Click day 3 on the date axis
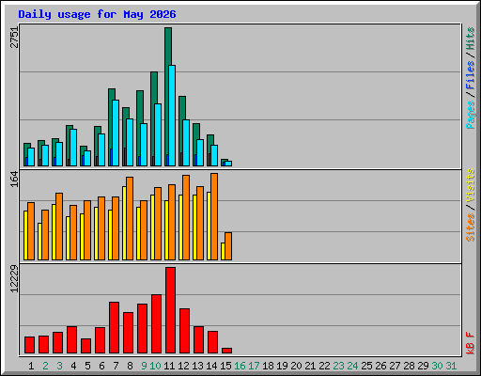 coord(59,366)
